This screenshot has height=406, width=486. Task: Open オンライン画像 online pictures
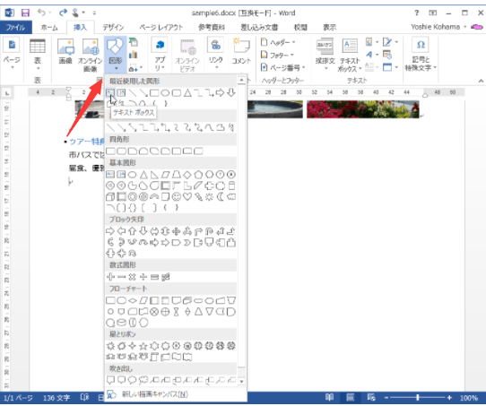tap(91, 56)
